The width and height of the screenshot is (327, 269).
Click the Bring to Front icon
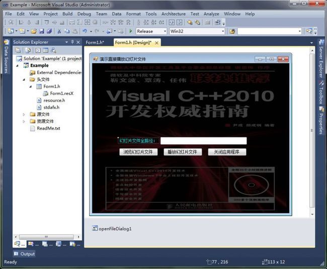click(190, 22)
